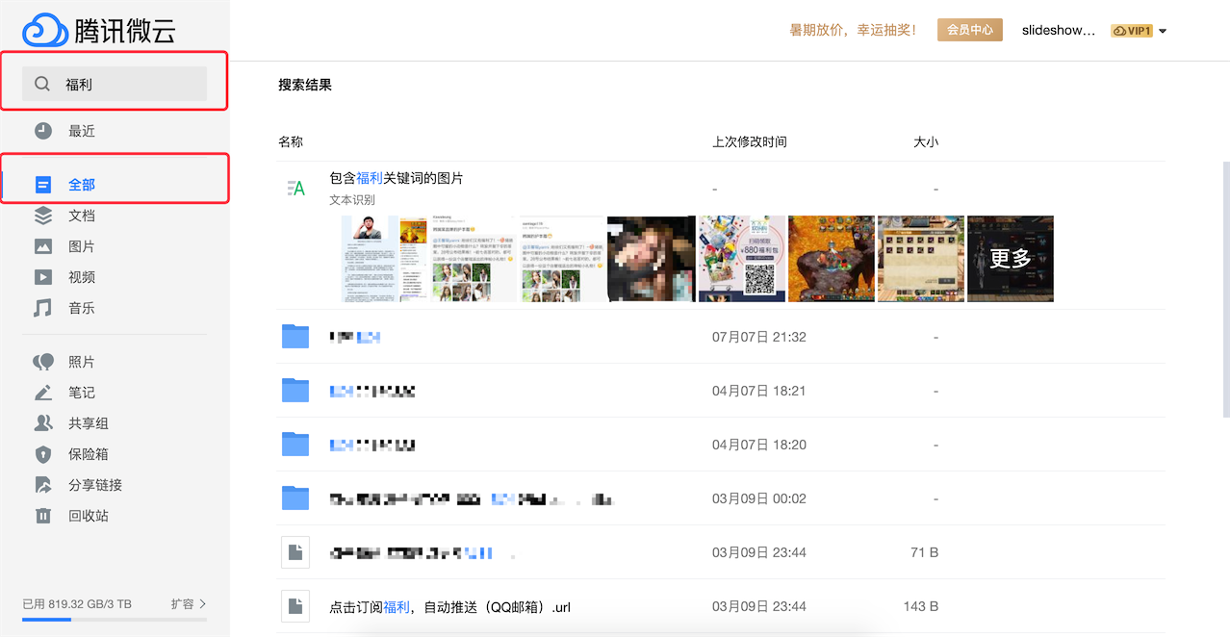Open folder icon dated 03月09日 00:02
This screenshot has height=637, width=1230.
pyautogui.click(x=295, y=498)
